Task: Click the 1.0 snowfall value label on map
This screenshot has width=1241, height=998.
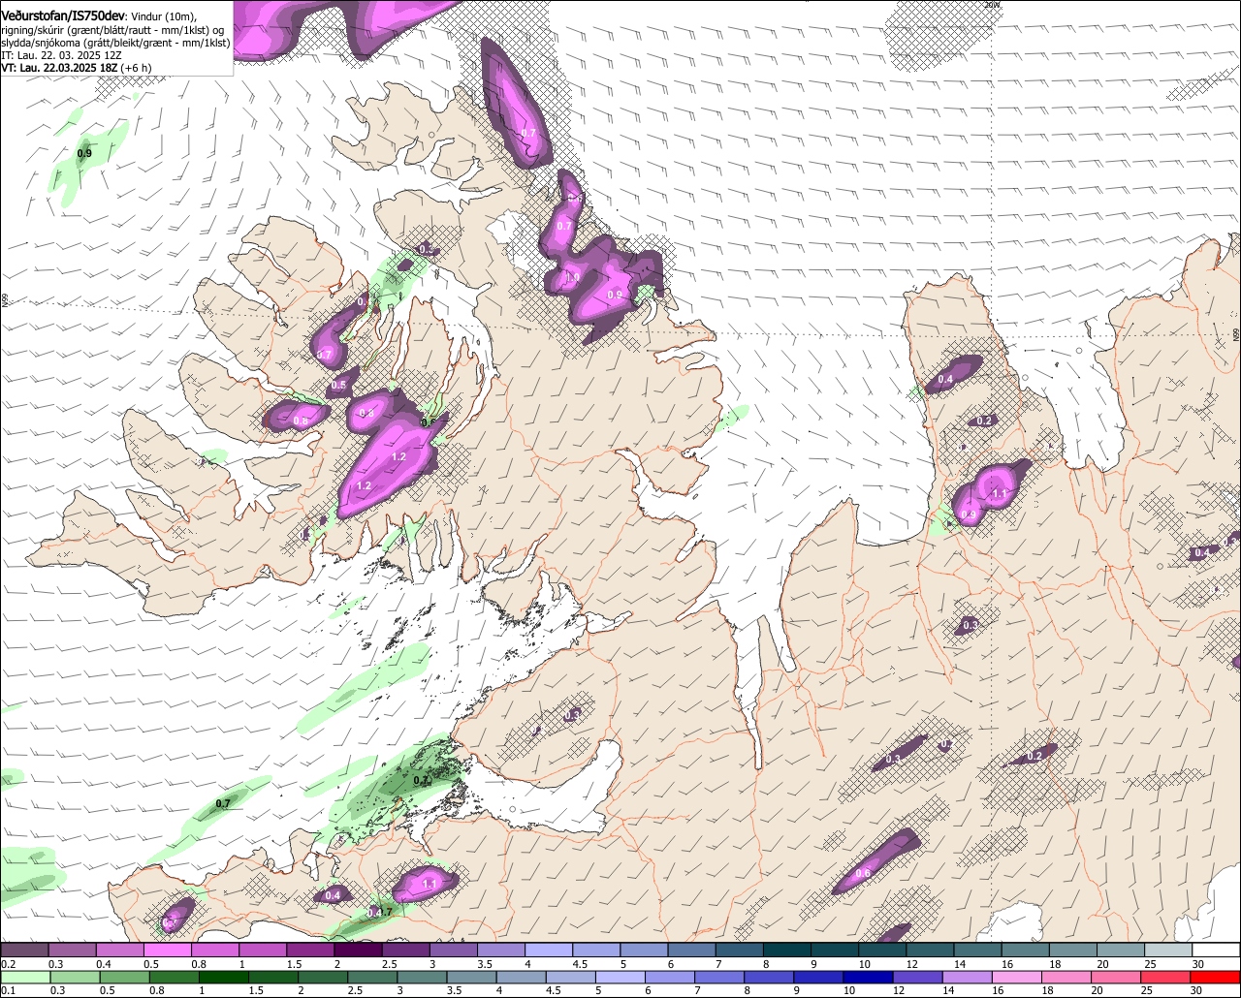Action: 572,277
